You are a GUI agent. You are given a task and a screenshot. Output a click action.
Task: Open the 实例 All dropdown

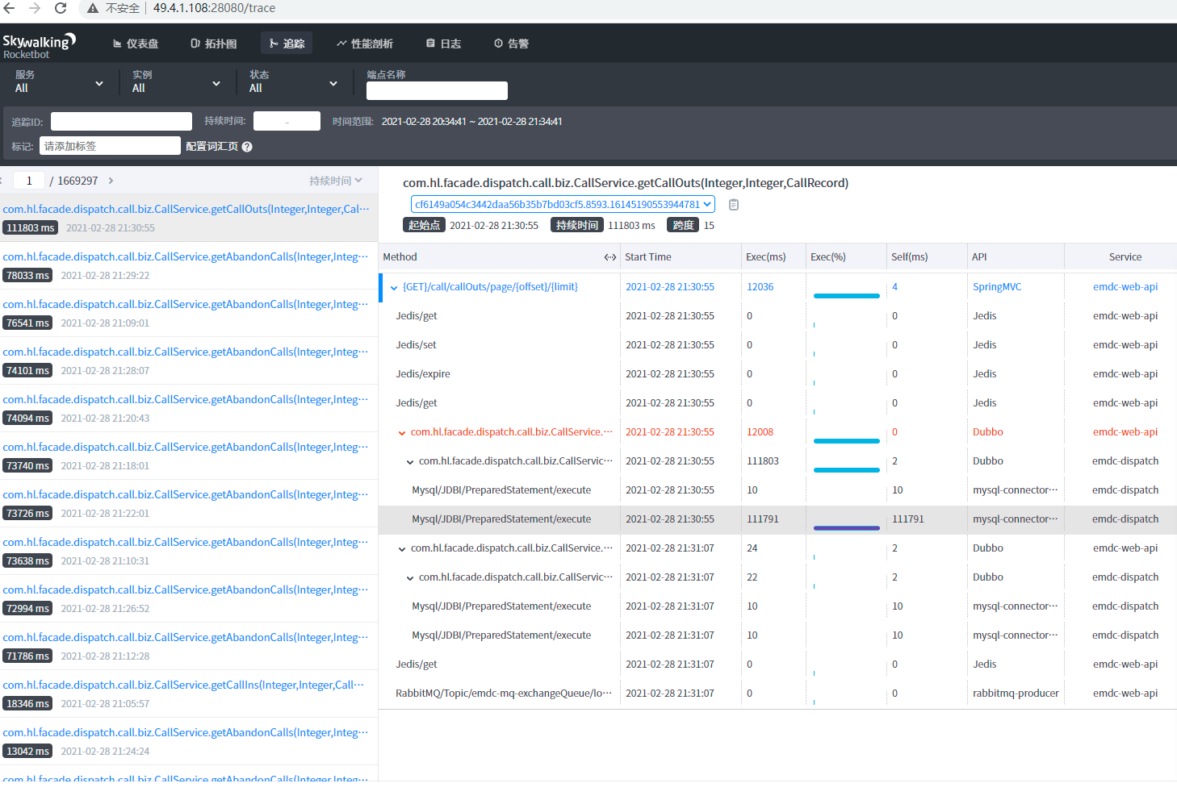click(x=175, y=82)
